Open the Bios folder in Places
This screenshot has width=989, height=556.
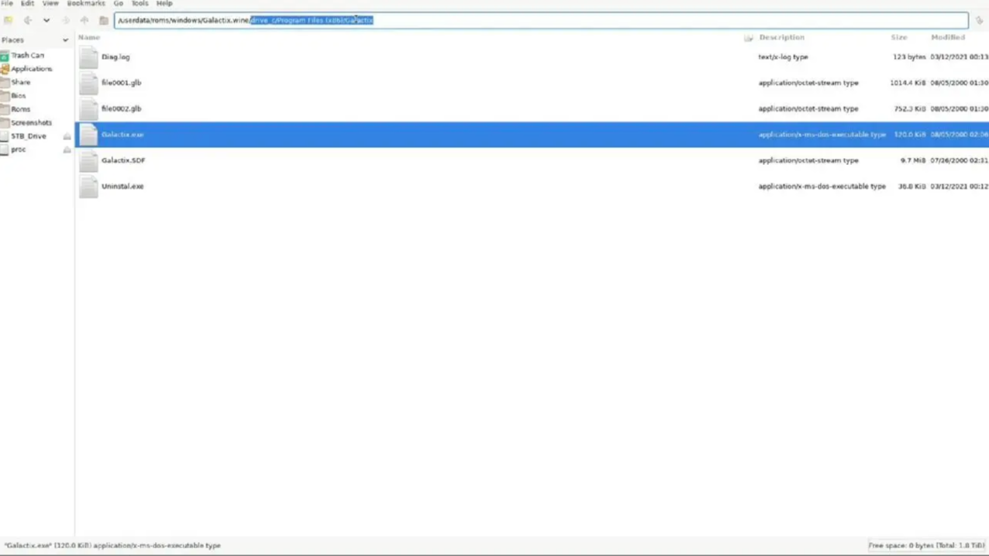[x=19, y=95]
